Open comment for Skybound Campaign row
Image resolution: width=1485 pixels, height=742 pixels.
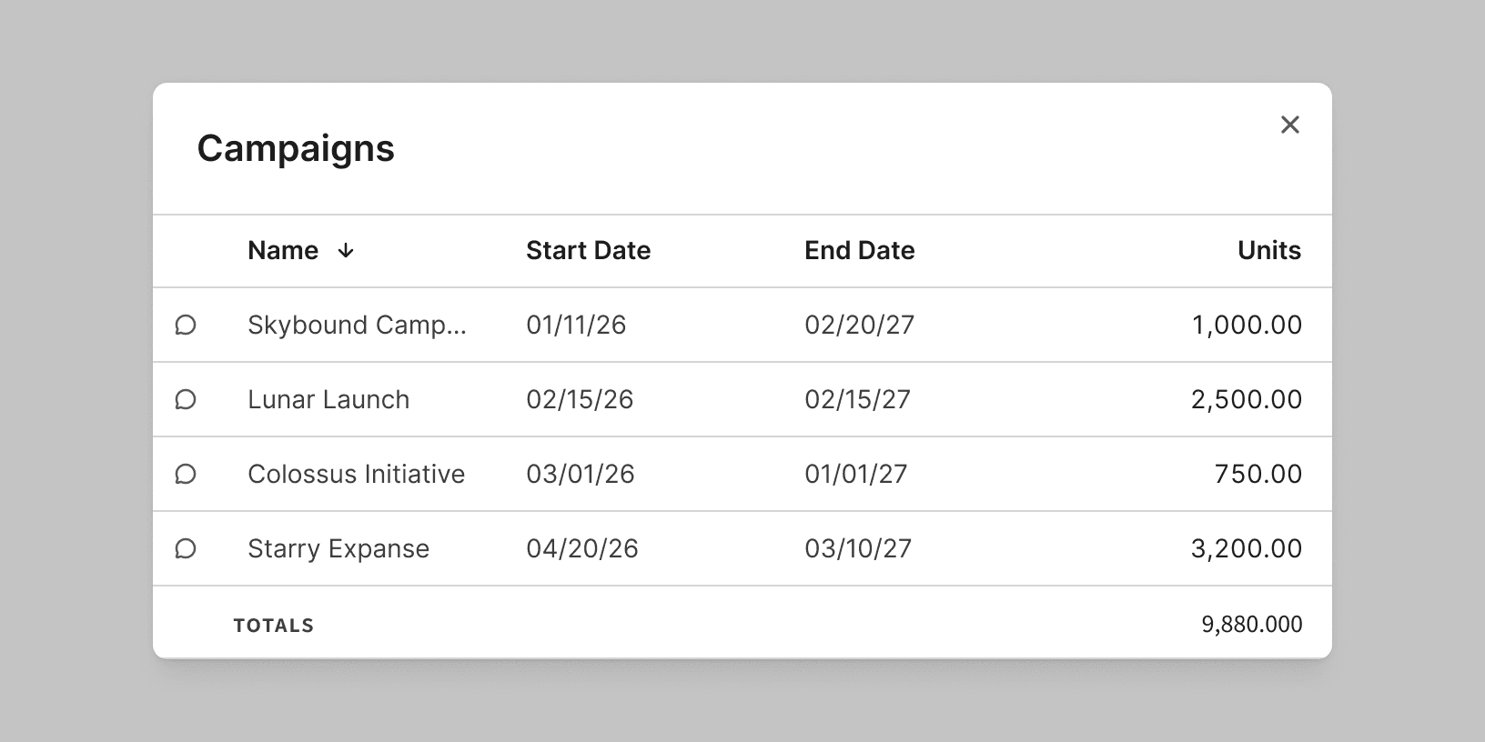click(x=186, y=325)
